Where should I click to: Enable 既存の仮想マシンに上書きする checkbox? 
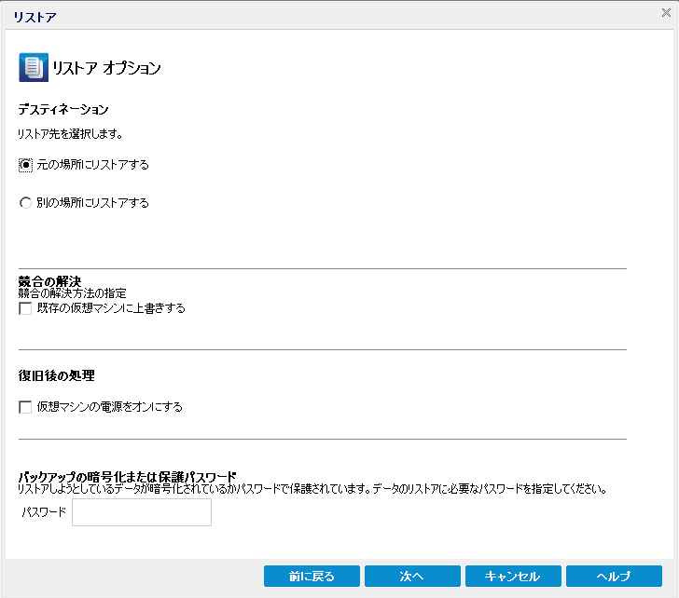25,308
